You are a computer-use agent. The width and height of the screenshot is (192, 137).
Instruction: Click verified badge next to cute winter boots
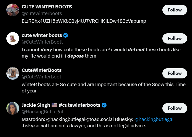(x=66, y=35)
